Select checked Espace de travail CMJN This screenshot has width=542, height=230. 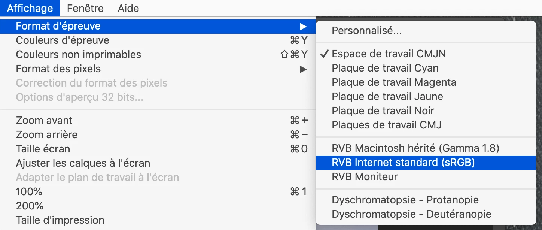tap(389, 54)
